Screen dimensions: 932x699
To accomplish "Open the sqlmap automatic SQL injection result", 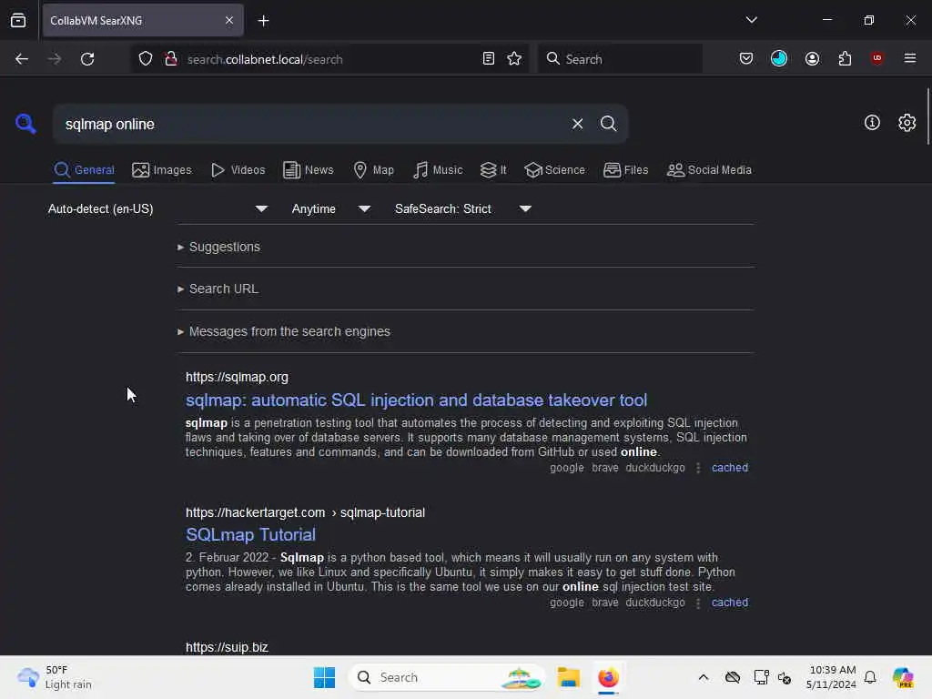I will [x=416, y=400].
